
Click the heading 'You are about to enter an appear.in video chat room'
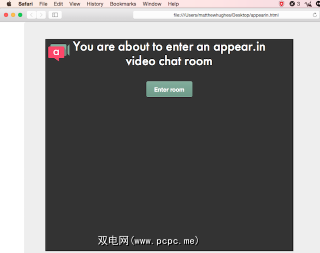point(169,54)
